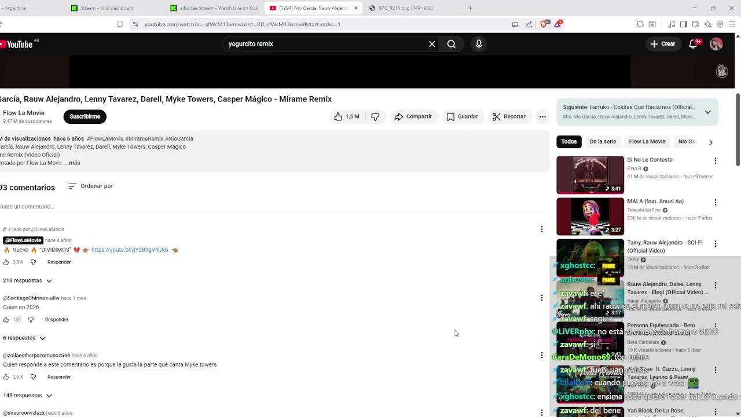The height and width of the screenshot is (417, 741).
Task: Open the music note playlist icon
Action: coord(672,24)
